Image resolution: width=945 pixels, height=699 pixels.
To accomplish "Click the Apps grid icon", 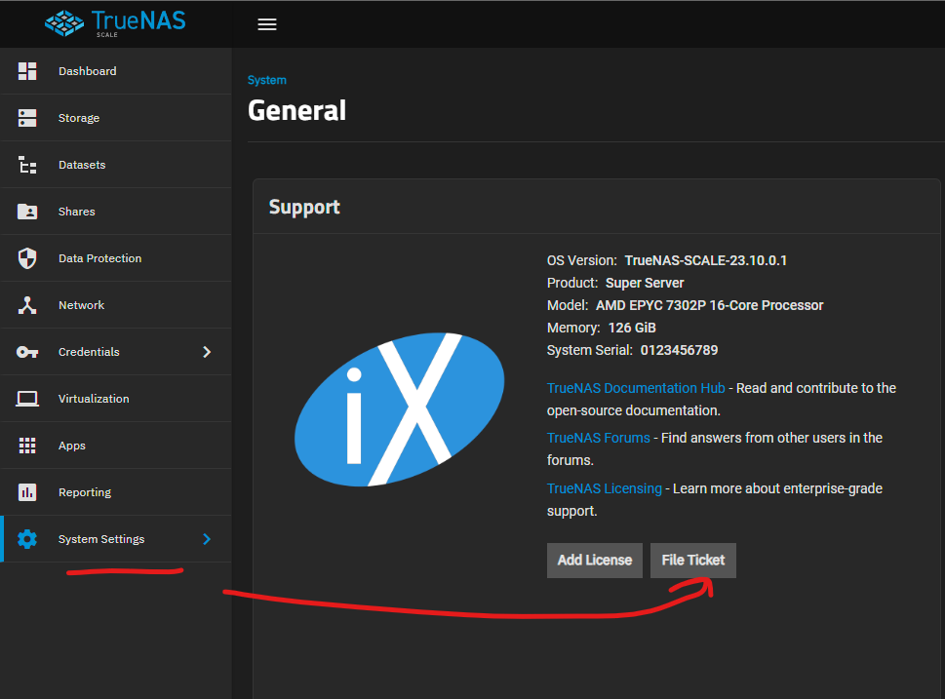I will 27,446.
